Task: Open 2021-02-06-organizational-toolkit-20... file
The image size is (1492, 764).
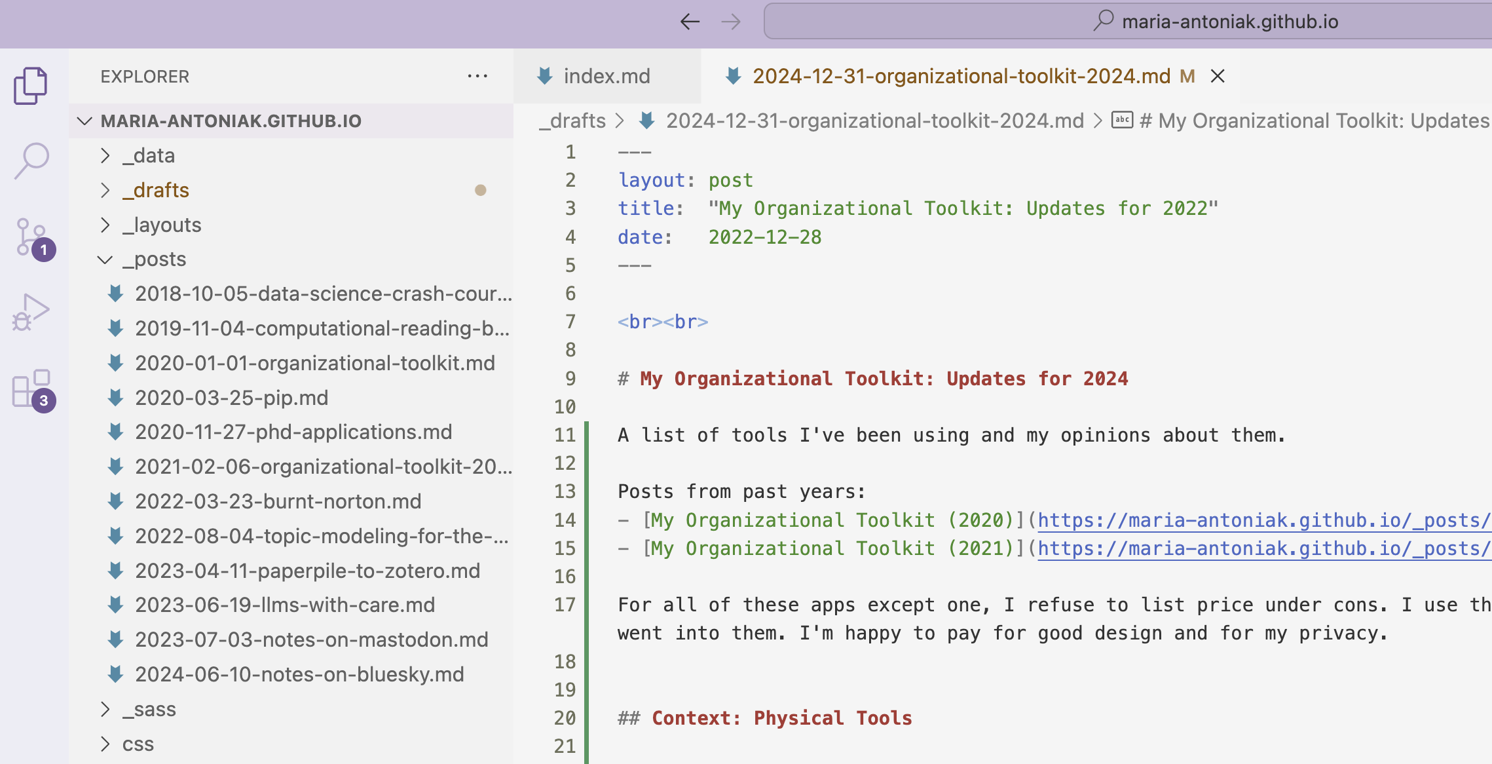Action: click(291, 467)
